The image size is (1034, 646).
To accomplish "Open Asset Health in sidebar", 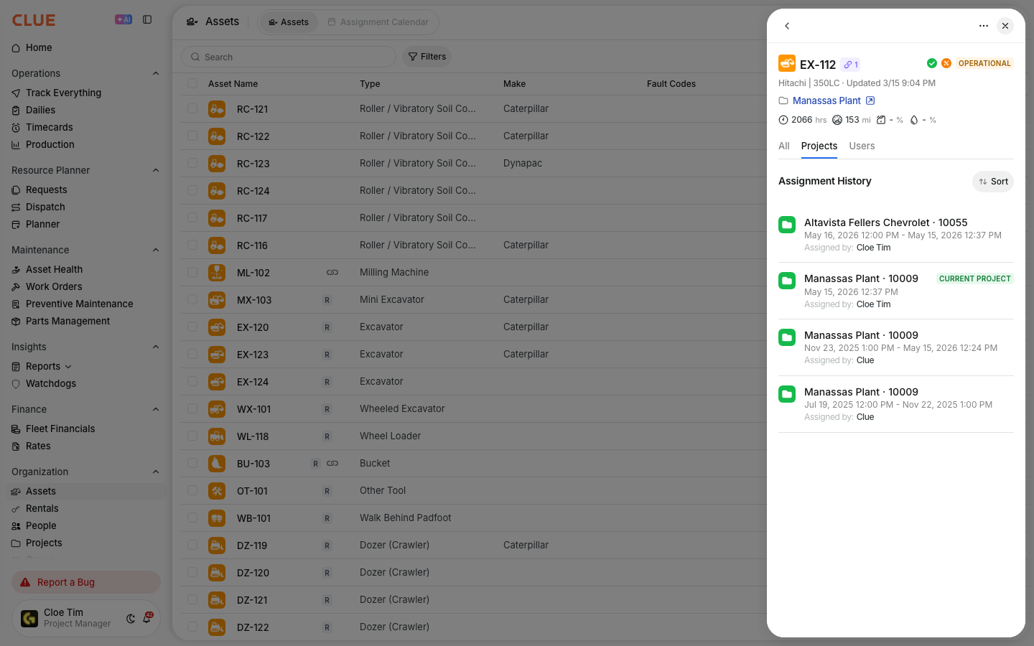I will tap(54, 269).
